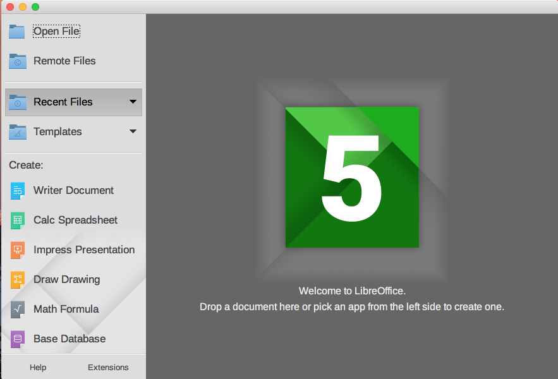Click the Open File folder icon
The height and width of the screenshot is (379, 558).
pyautogui.click(x=17, y=31)
